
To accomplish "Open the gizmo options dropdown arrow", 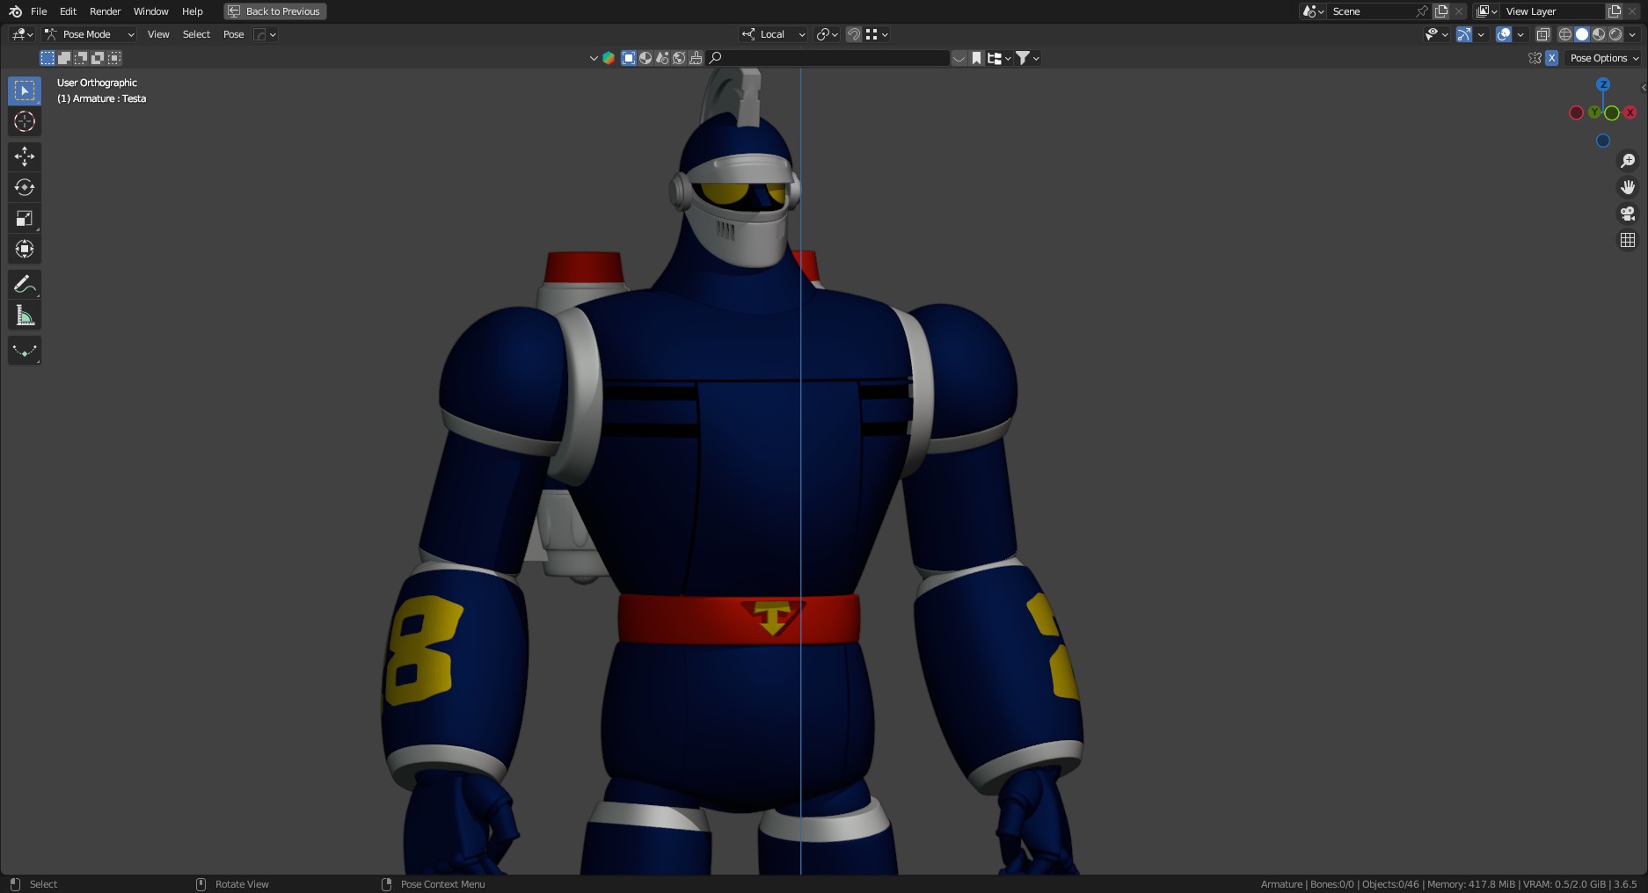I will [1481, 34].
